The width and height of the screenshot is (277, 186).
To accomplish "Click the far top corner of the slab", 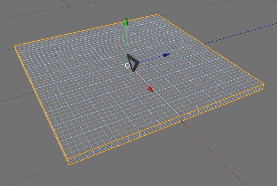I will [158, 15].
